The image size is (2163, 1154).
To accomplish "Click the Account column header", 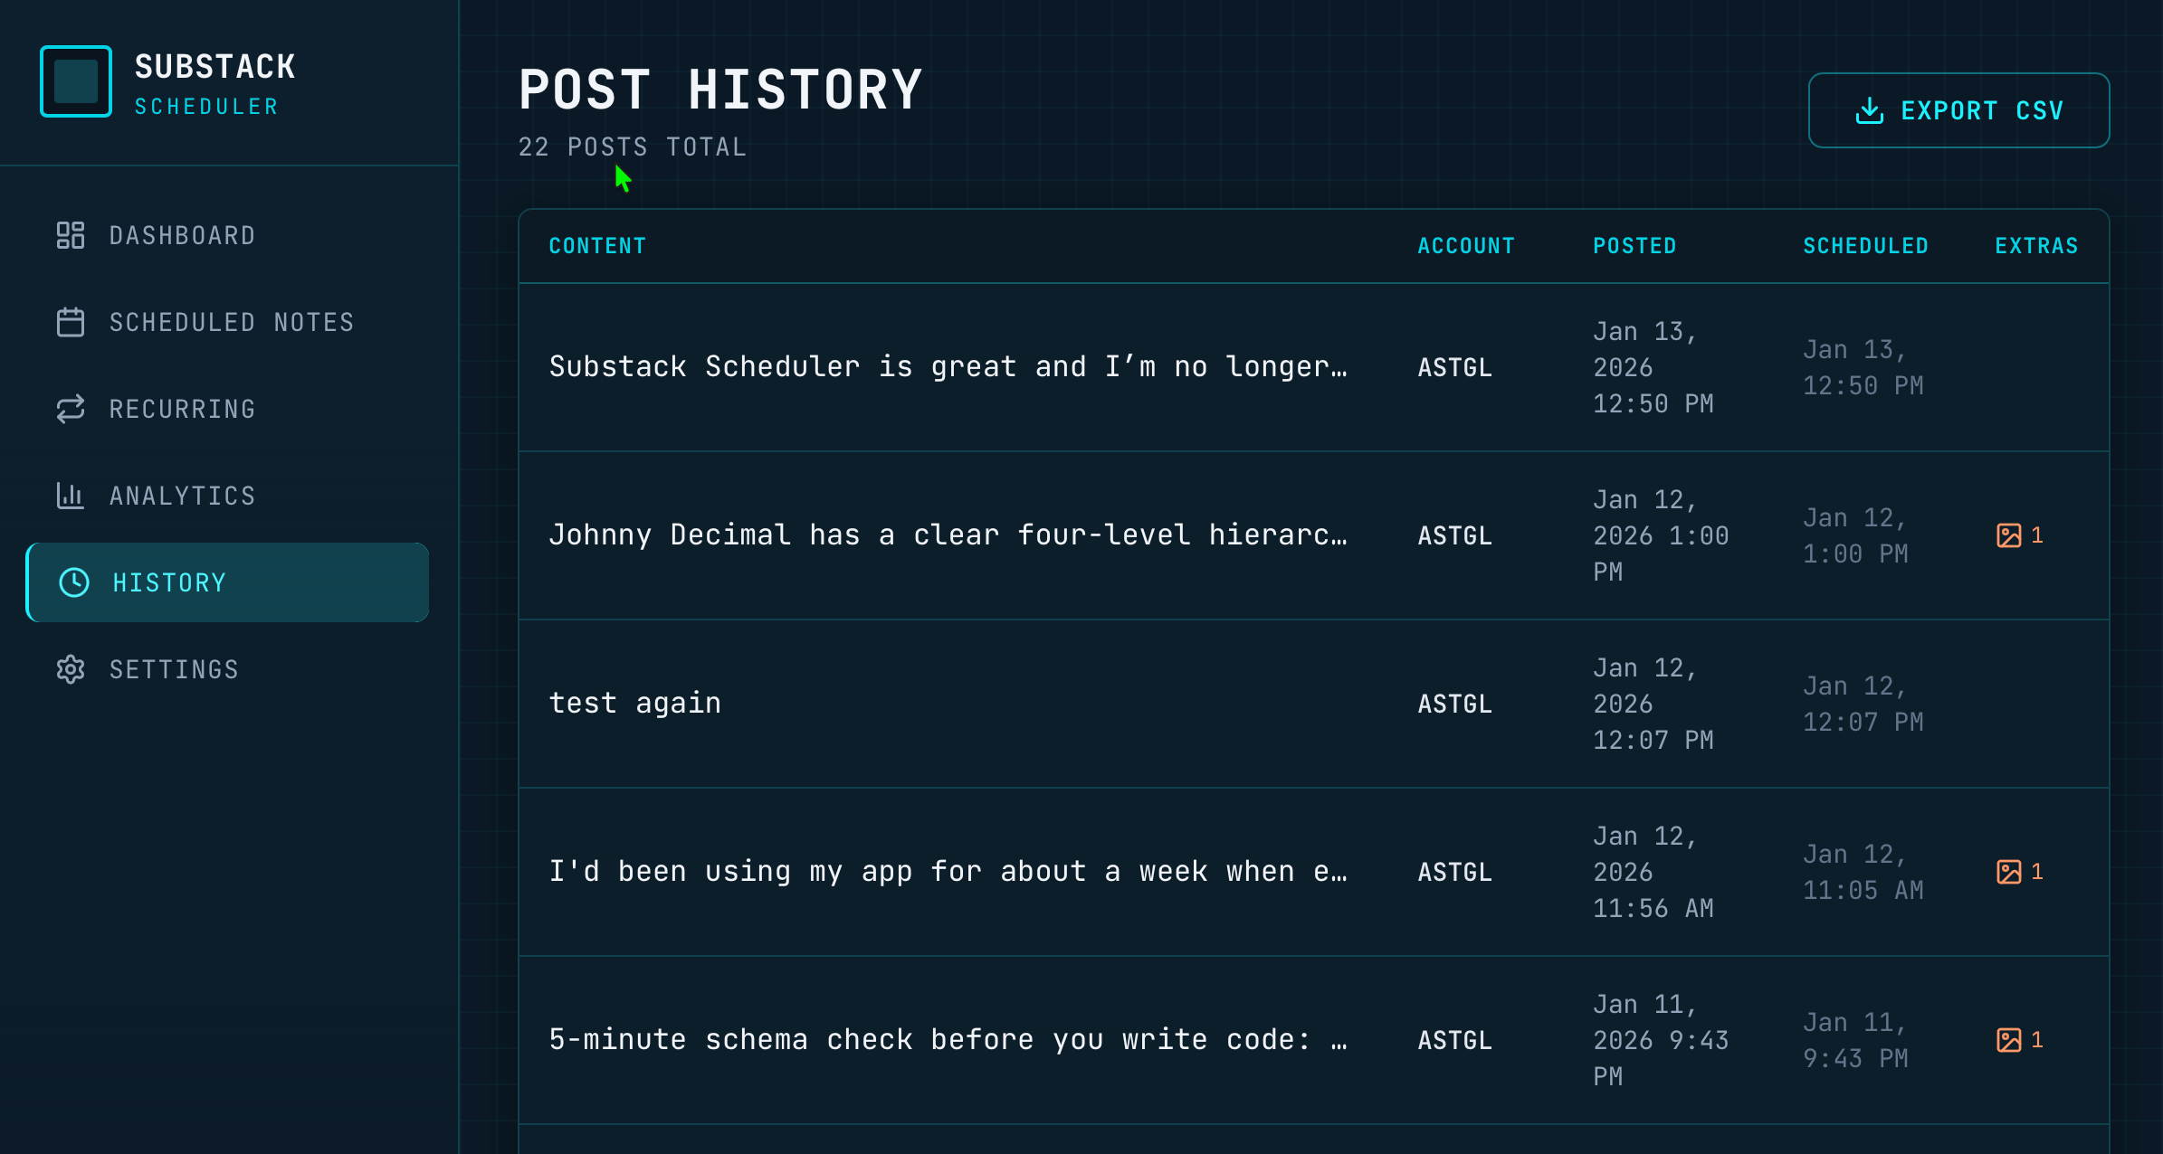I will pos(1466,246).
